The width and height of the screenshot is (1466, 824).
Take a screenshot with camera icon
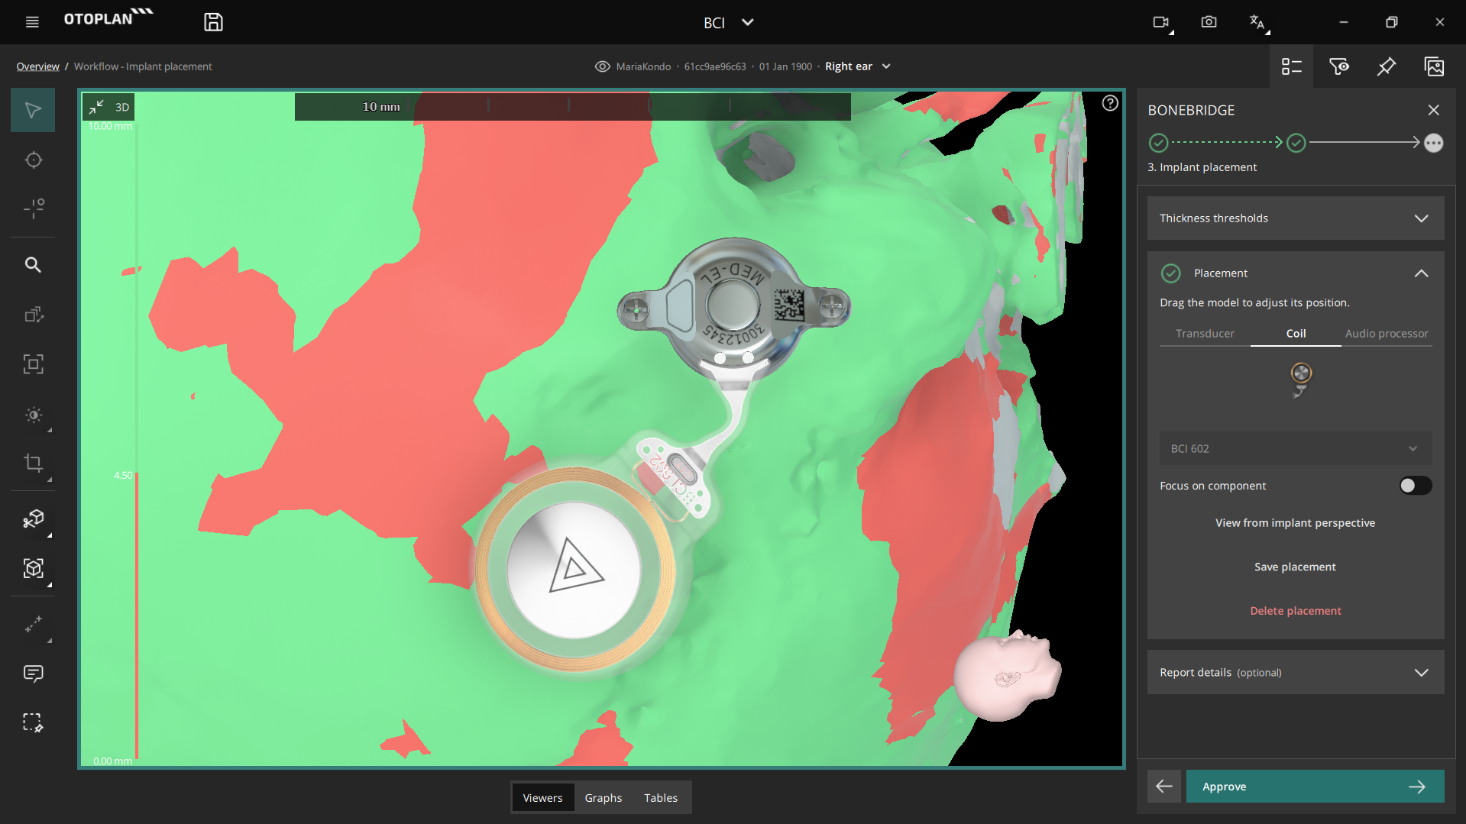[1209, 22]
